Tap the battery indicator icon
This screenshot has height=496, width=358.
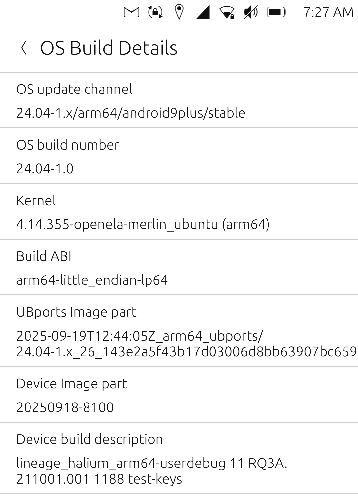276,13
